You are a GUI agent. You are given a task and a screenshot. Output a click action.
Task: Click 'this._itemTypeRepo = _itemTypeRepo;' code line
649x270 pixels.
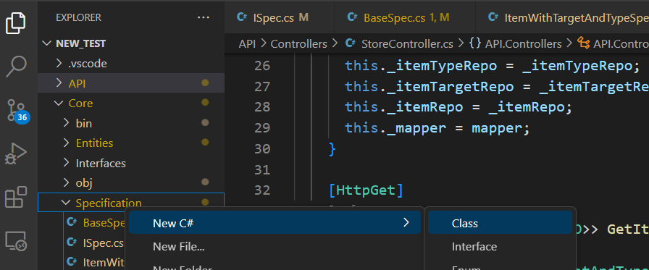click(493, 66)
